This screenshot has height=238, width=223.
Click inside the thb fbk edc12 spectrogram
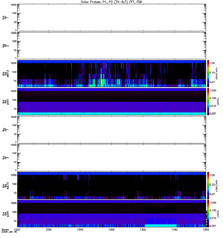[111, 73]
